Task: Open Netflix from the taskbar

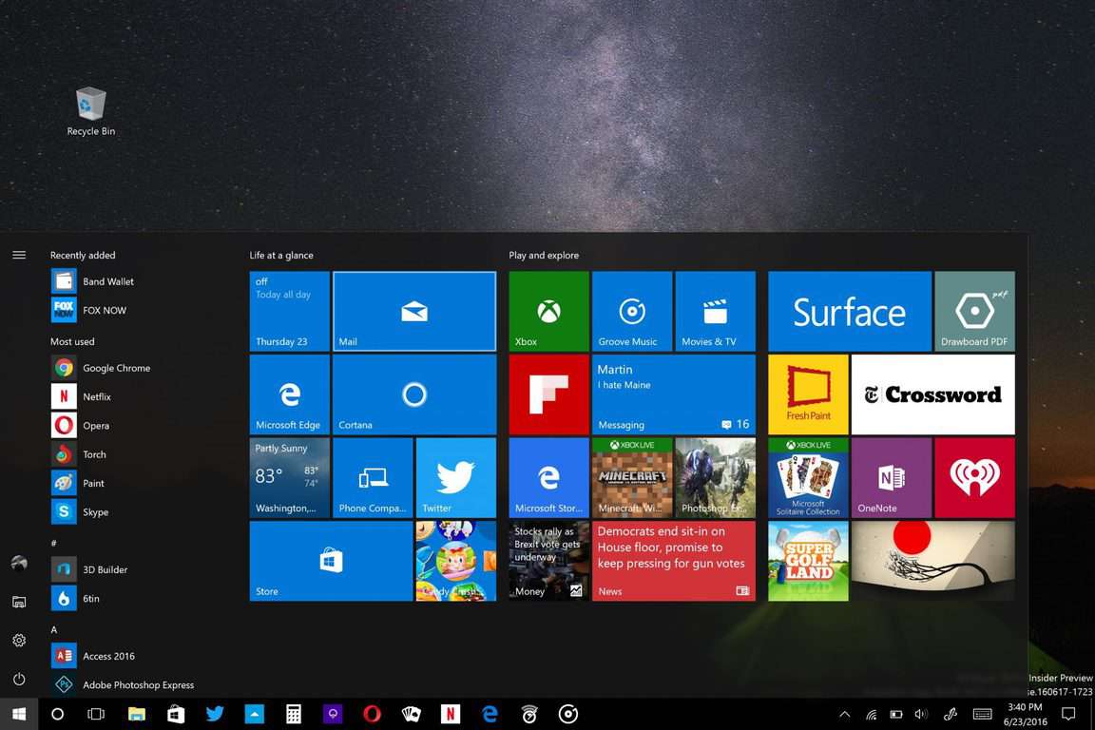Action: click(450, 714)
